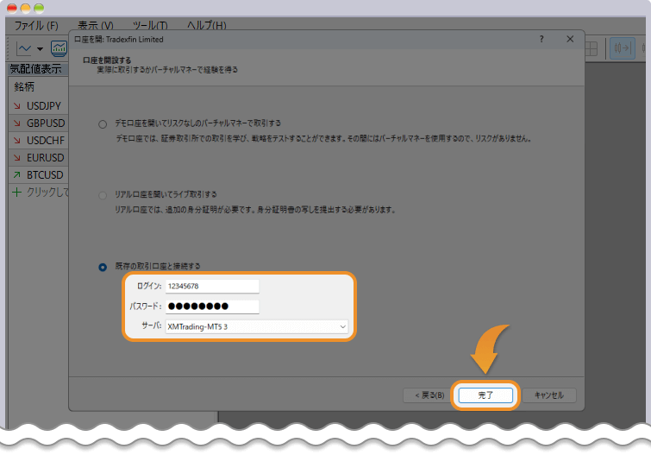Click the green arrow beside BTCUSD
The width and height of the screenshot is (651, 455).
tap(17, 175)
